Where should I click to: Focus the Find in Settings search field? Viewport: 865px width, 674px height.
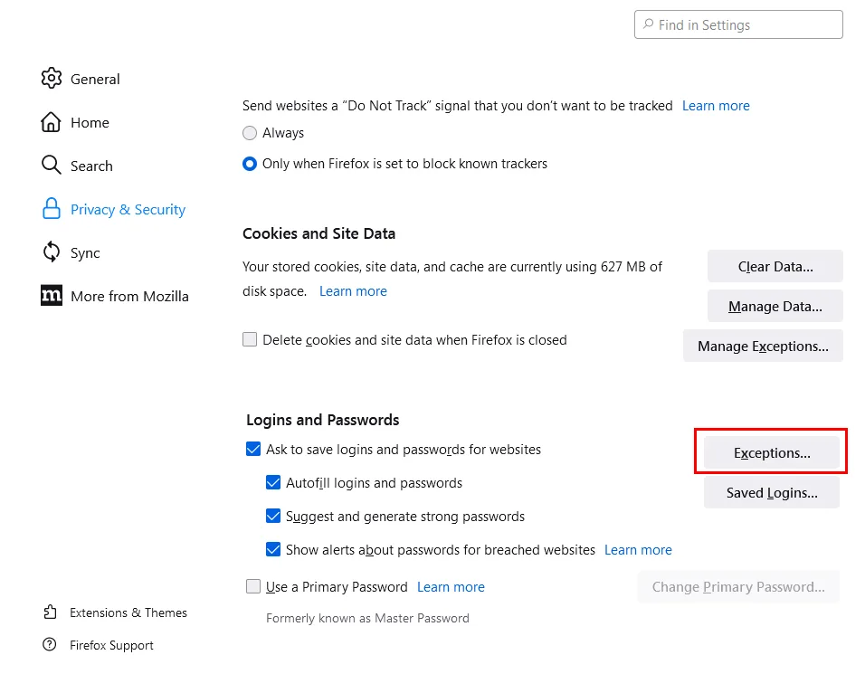tap(738, 24)
